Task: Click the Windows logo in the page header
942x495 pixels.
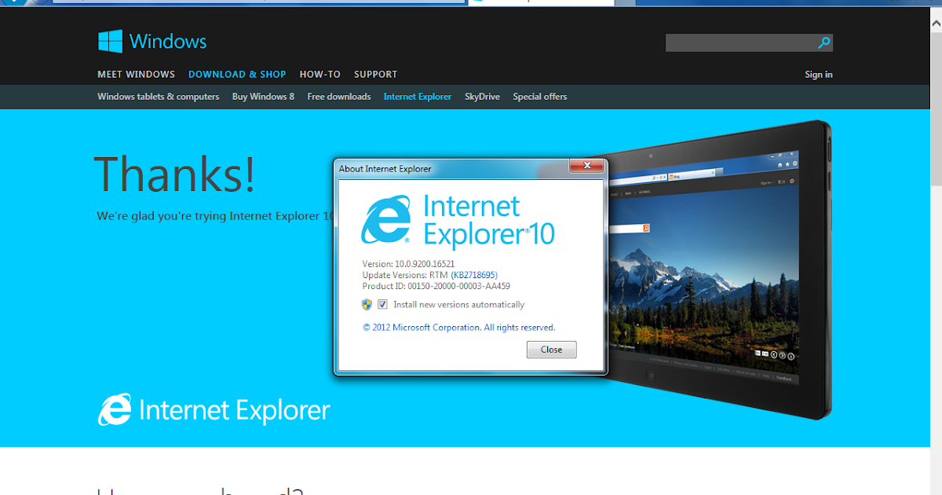Action: 152,42
